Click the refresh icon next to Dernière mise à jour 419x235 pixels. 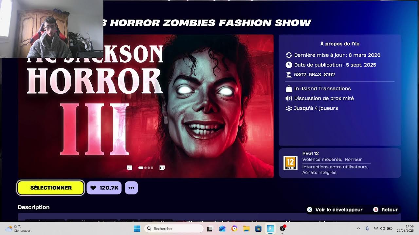tap(289, 55)
